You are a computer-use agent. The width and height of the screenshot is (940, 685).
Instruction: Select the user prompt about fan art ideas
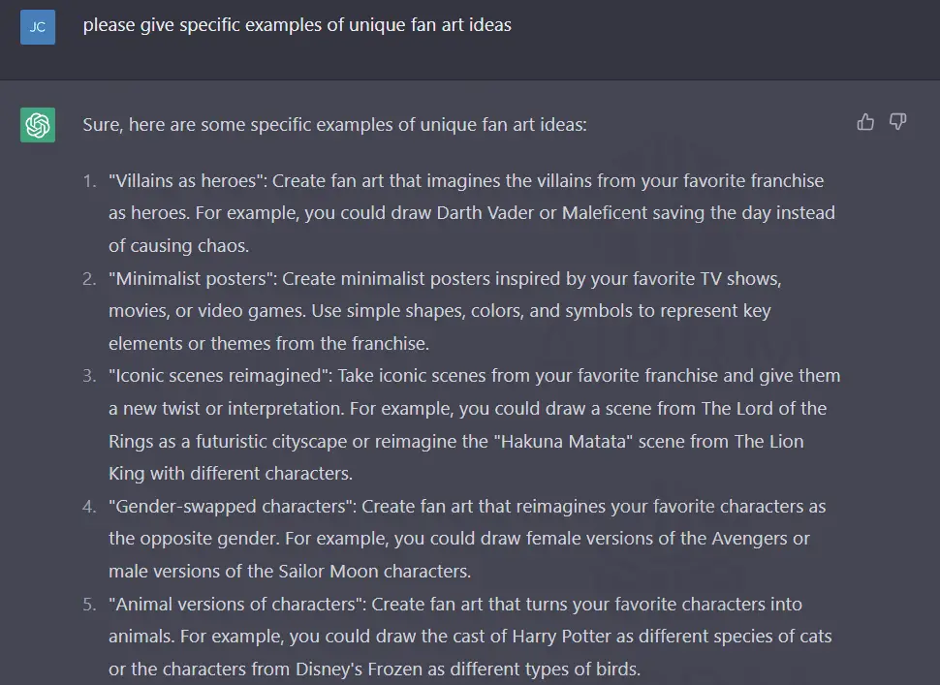click(x=297, y=25)
